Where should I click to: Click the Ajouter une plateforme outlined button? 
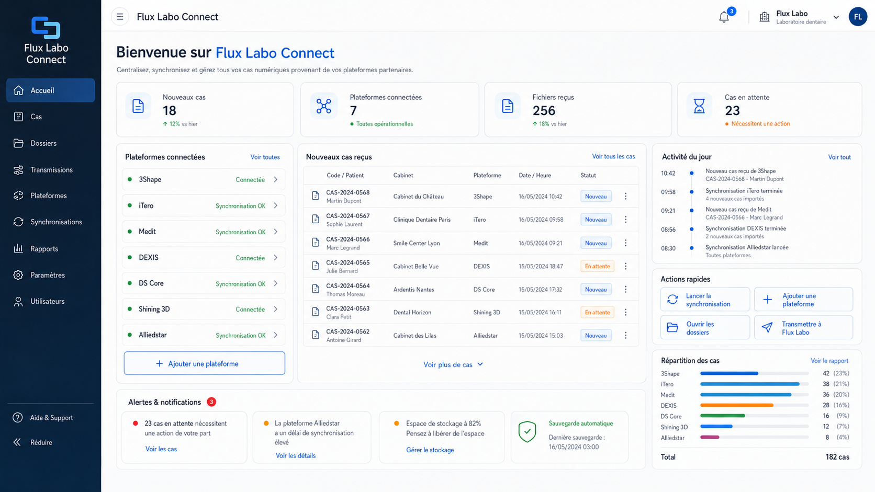click(x=205, y=363)
